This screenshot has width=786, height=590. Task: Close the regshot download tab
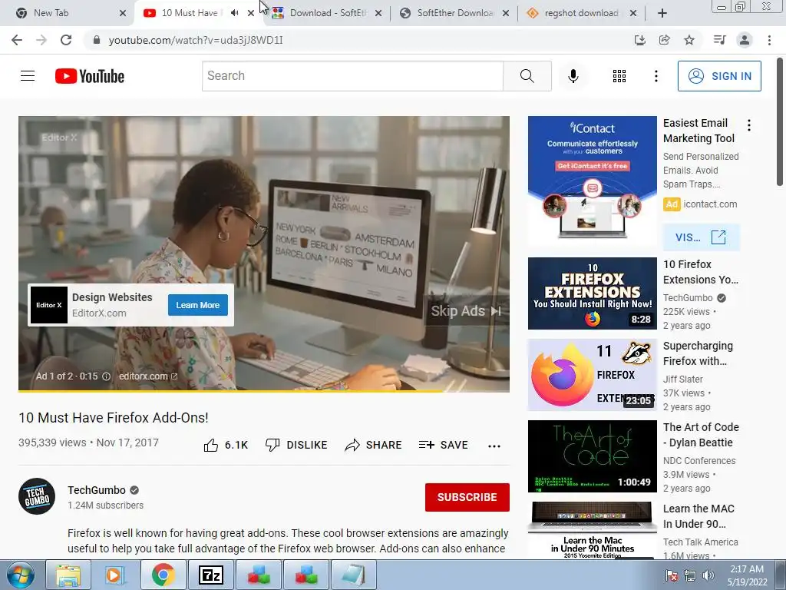coord(633,13)
